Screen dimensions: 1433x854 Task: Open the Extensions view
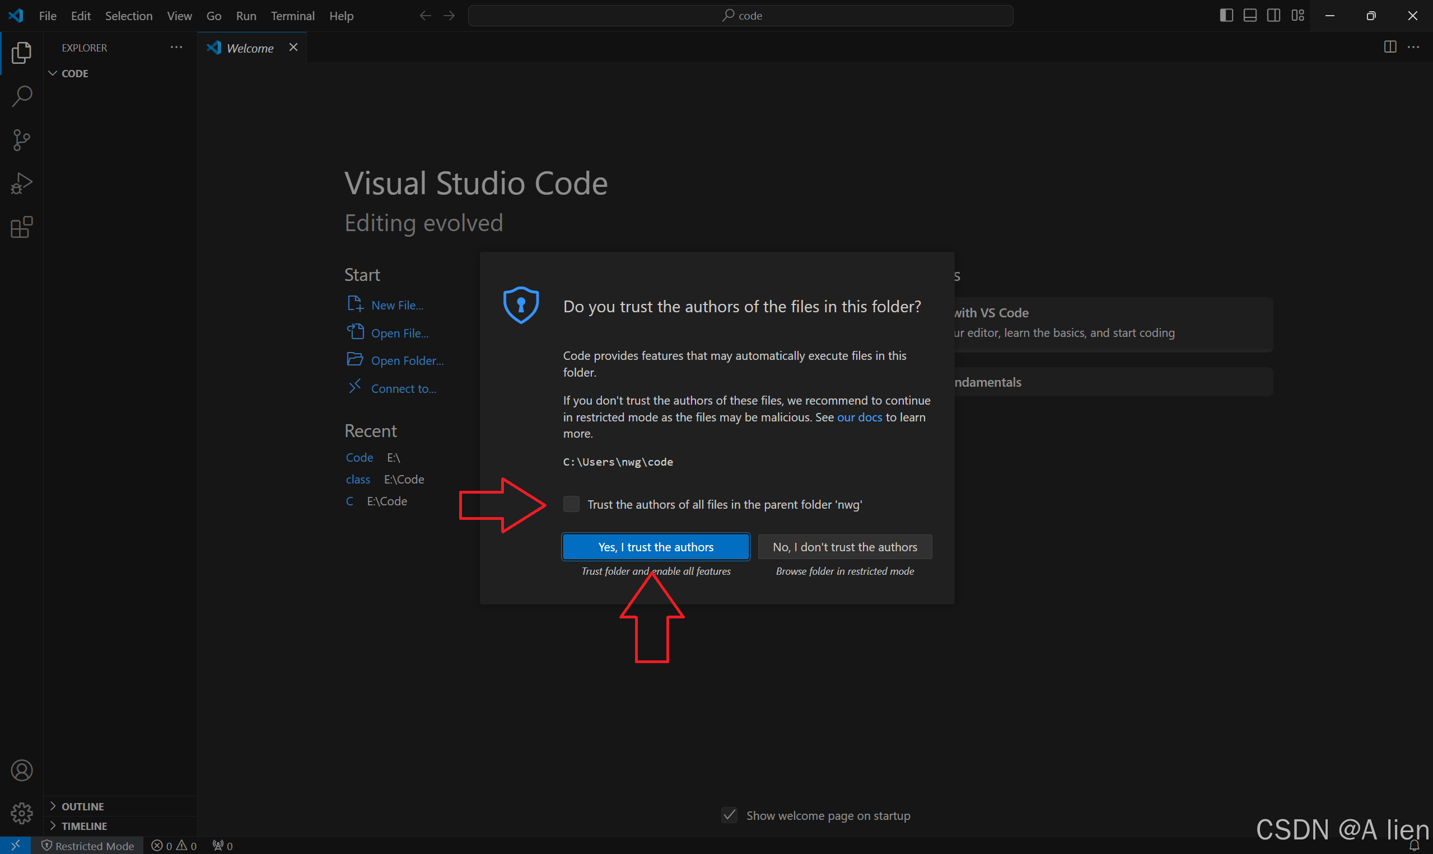(x=22, y=227)
